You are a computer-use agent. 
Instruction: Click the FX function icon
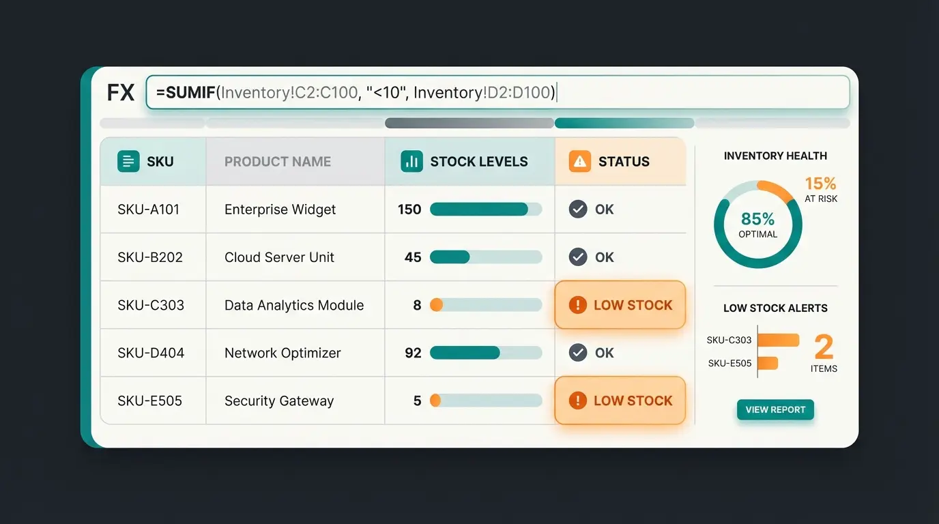[121, 93]
